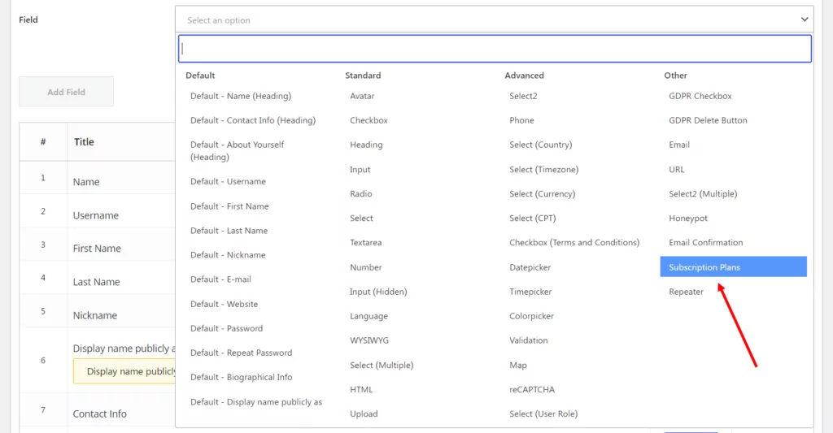833x433 pixels.
Task: Pick the Radio field type
Action: [360, 194]
